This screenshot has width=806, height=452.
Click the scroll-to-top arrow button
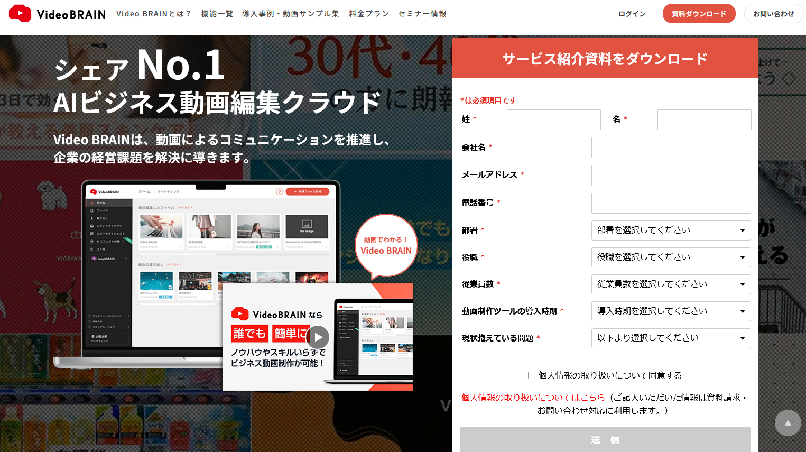pyautogui.click(x=788, y=423)
